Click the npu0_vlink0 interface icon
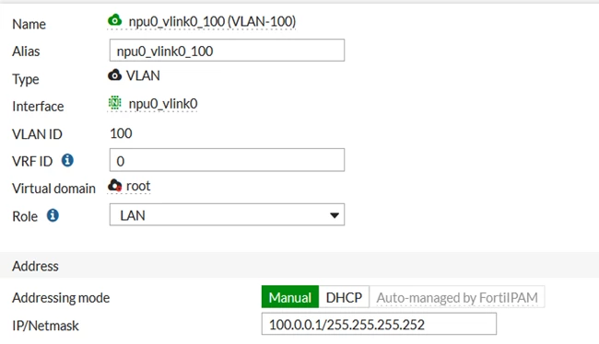 click(114, 103)
